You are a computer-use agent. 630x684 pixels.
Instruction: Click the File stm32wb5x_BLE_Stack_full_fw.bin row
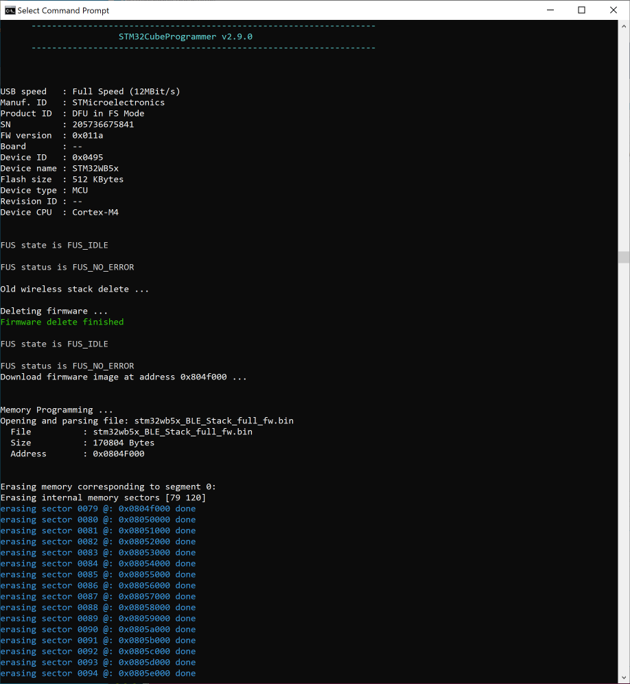[x=131, y=432]
